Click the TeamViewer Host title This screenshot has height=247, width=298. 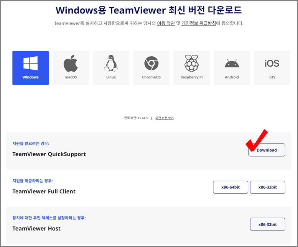[x=36, y=228]
